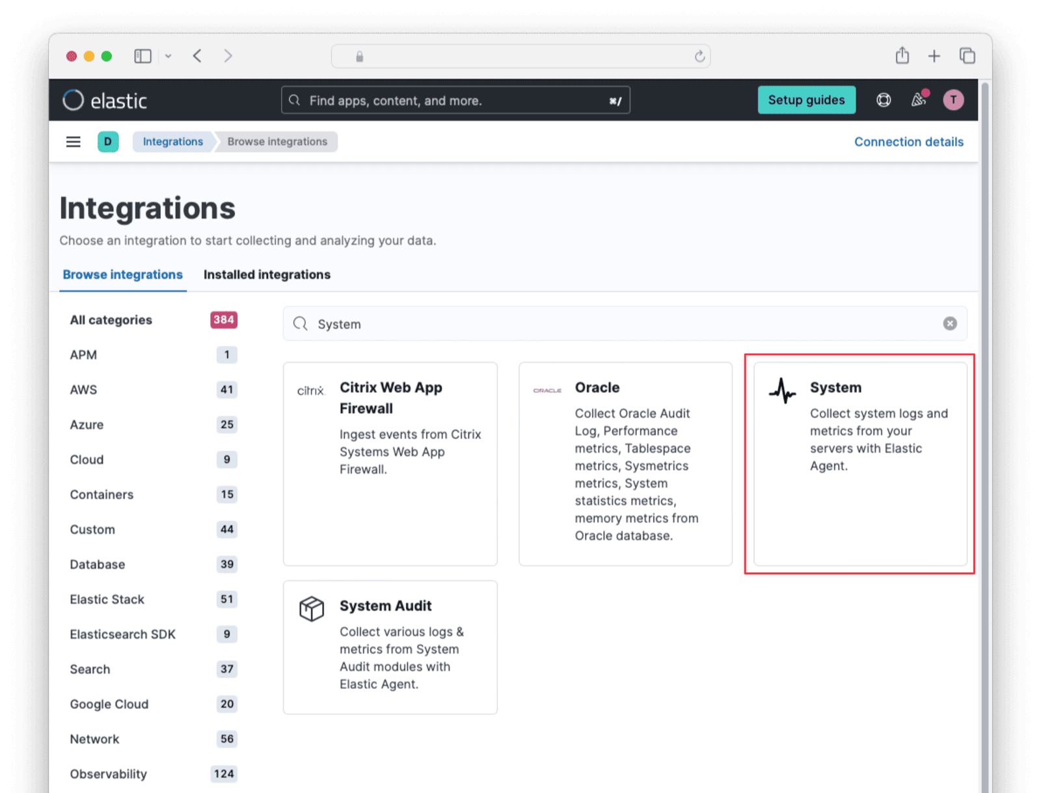The image size is (1041, 793).
Task: Reload the page with refresh icon
Action: (x=699, y=57)
